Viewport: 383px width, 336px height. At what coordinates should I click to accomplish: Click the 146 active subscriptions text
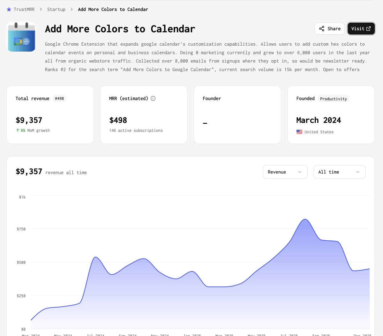136,131
